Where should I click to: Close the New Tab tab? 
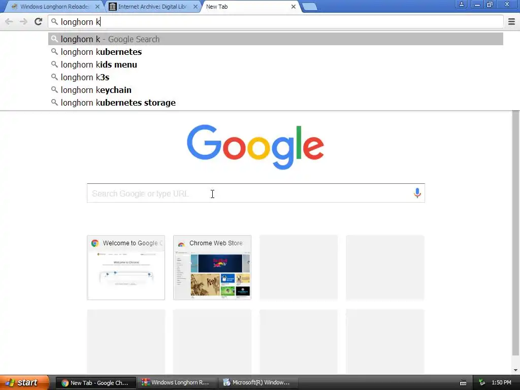(x=293, y=7)
